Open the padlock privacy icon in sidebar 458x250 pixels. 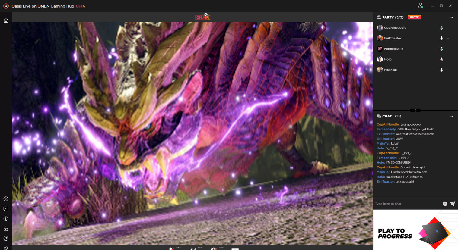point(6,229)
